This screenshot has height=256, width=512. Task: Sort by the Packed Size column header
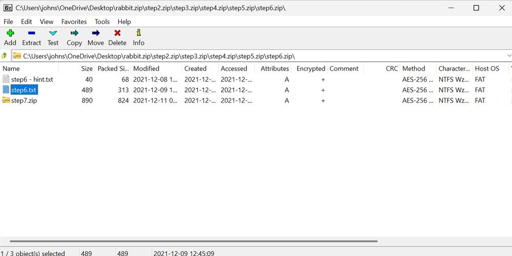(x=113, y=69)
